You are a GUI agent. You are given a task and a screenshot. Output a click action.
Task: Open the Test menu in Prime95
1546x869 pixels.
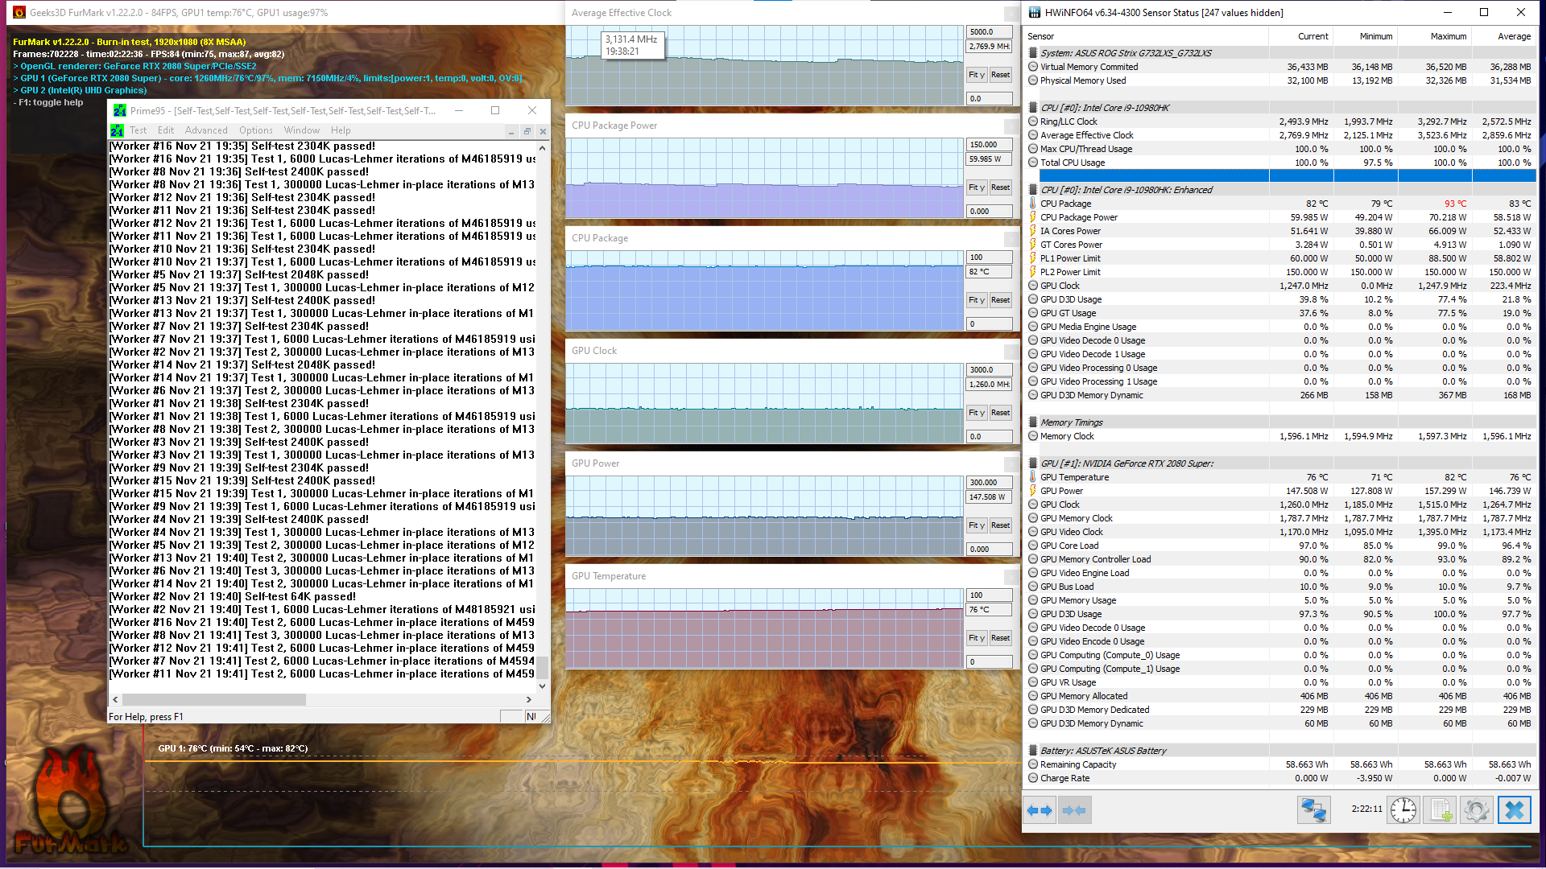click(x=138, y=130)
